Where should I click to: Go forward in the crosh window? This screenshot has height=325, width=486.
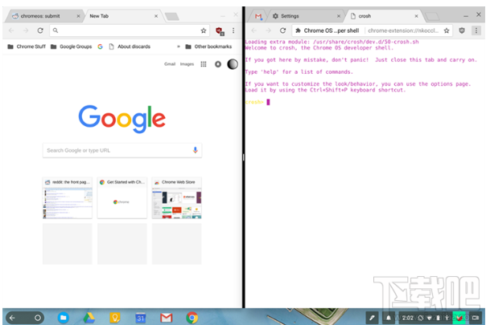[268, 30]
